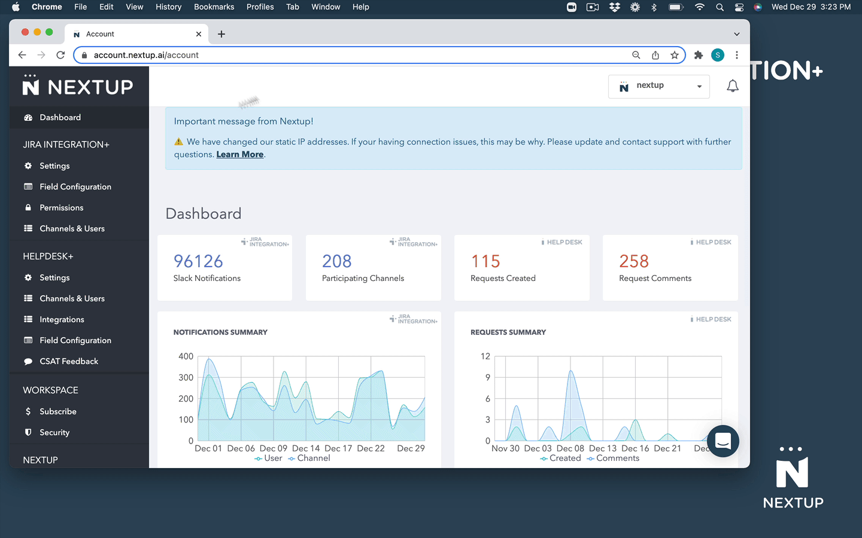Click the share icon in the address bar

pos(655,55)
